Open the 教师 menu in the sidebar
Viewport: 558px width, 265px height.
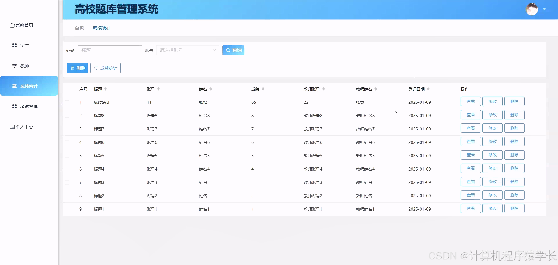click(25, 66)
